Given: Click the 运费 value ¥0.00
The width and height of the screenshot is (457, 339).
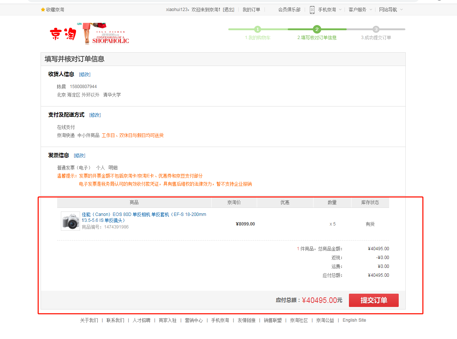Looking at the screenshot, I should 383,266.
